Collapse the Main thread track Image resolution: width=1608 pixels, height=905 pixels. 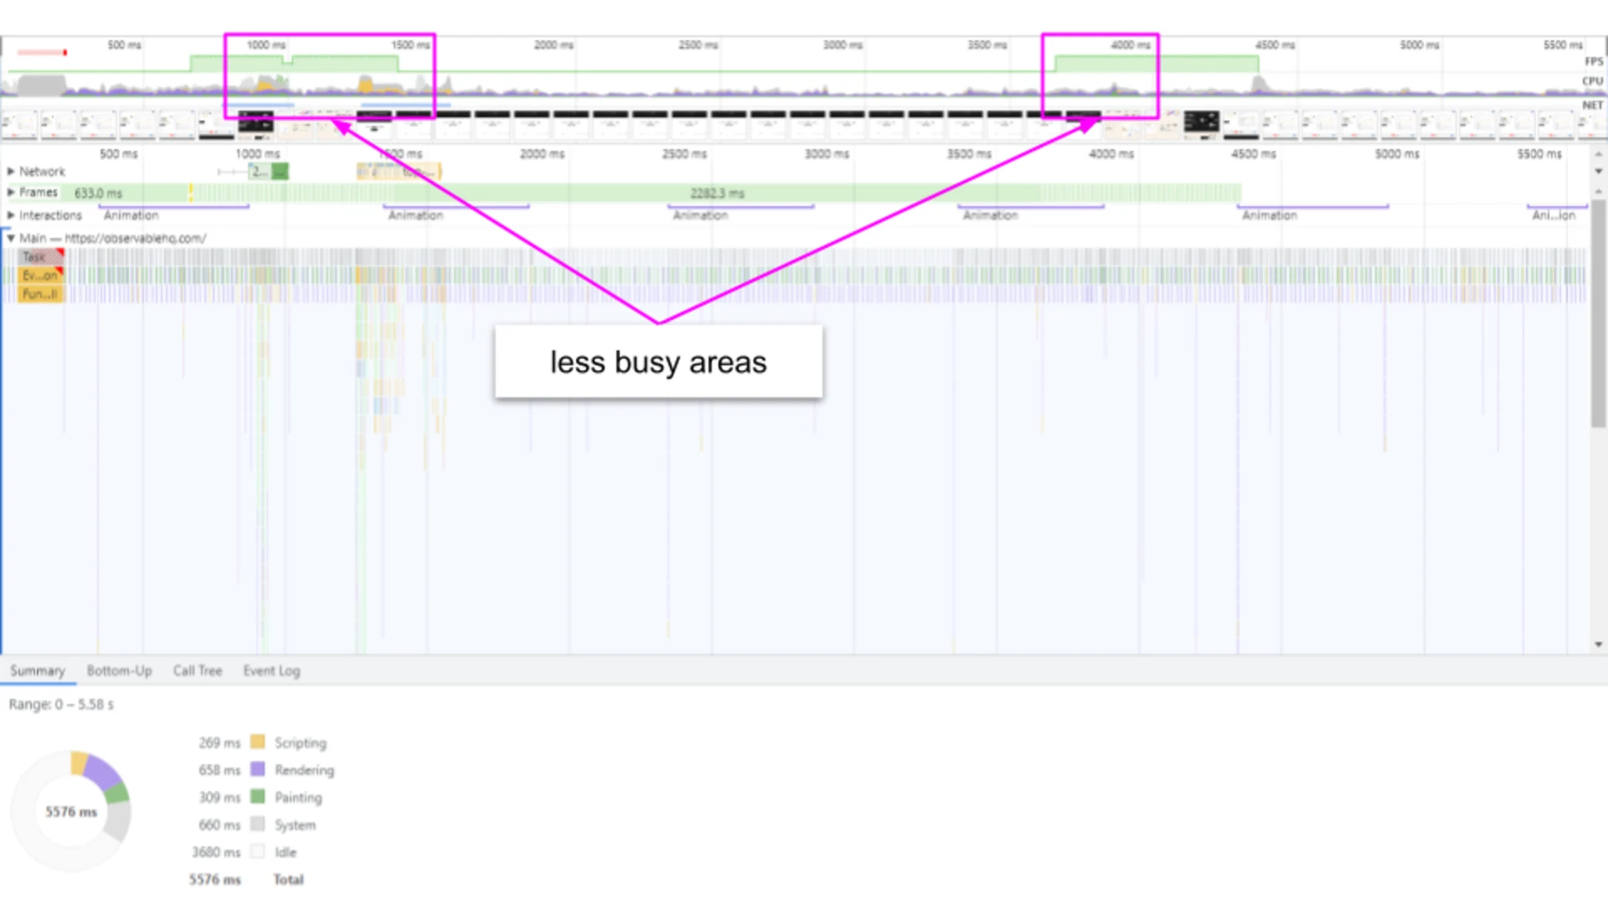point(11,238)
